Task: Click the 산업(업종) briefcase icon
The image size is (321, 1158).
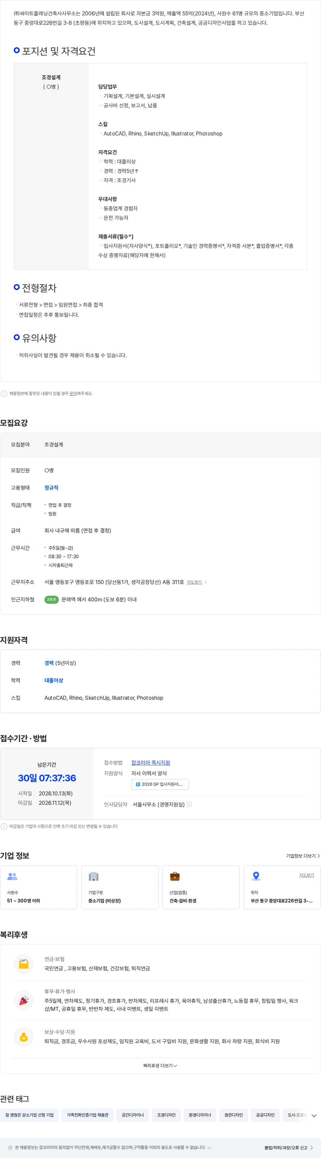Action: coord(175,876)
